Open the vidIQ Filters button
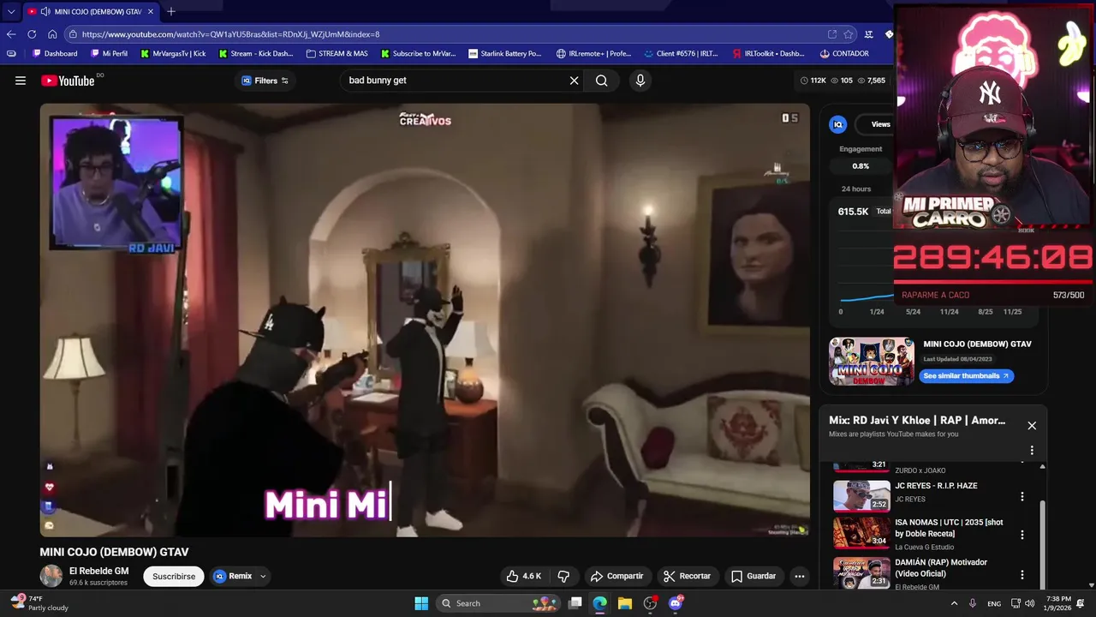 (x=265, y=81)
